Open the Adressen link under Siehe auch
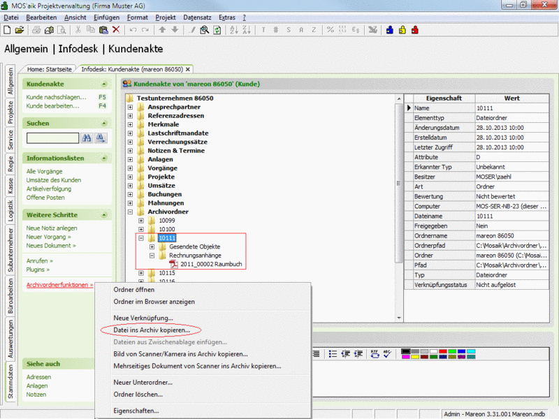 point(38,377)
